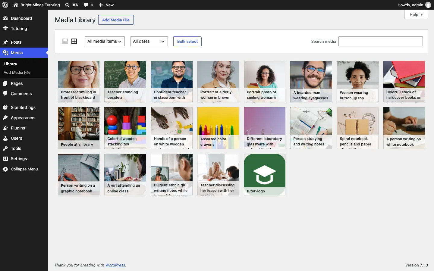Click the Tutoring graduation cap sidebar icon
The height and width of the screenshot is (271, 434).
(5, 29)
